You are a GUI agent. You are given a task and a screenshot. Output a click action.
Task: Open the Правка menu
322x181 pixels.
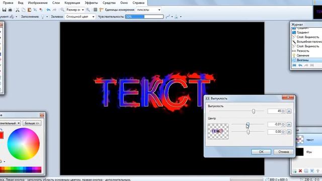(8, 3)
